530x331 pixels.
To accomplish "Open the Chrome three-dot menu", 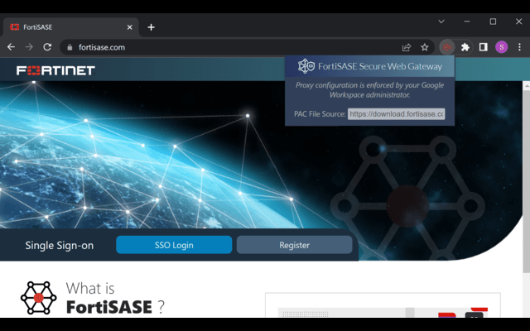I will coord(519,47).
